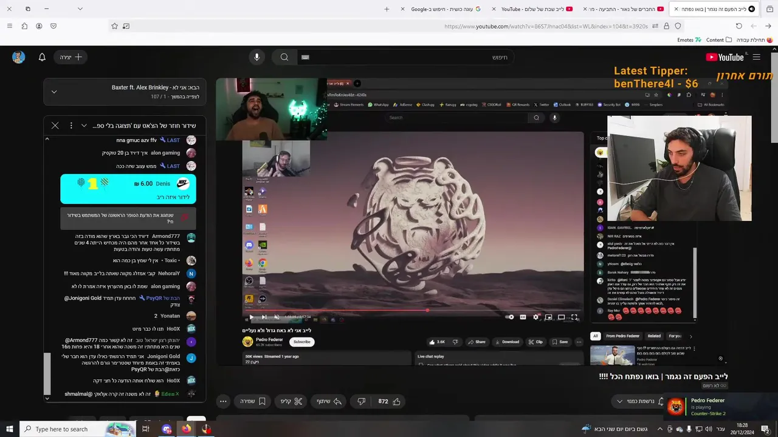Open YouTube notifications bell
The image size is (778, 437).
click(x=42, y=57)
